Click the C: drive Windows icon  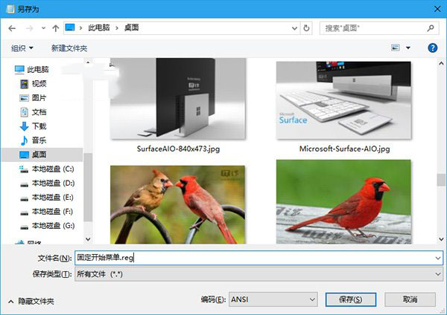(x=24, y=169)
